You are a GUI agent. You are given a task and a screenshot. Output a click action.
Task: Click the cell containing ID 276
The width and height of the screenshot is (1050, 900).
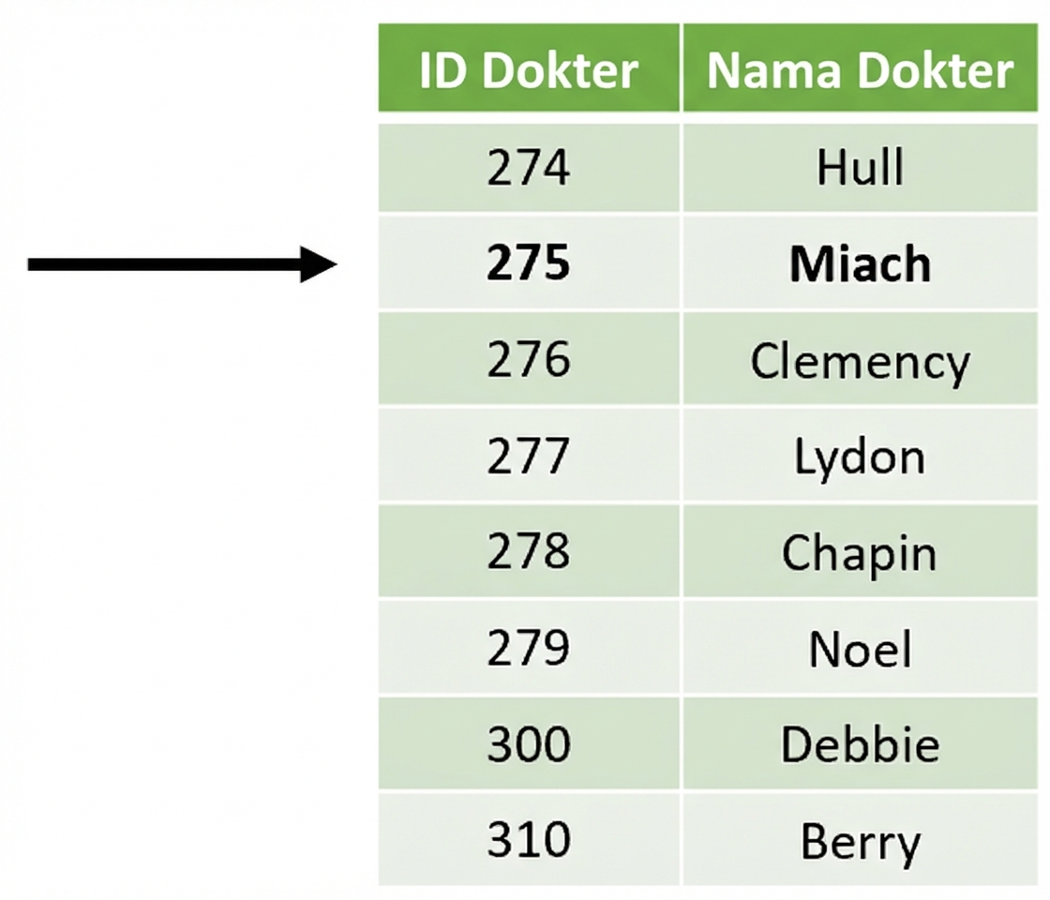[x=529, y=360]
